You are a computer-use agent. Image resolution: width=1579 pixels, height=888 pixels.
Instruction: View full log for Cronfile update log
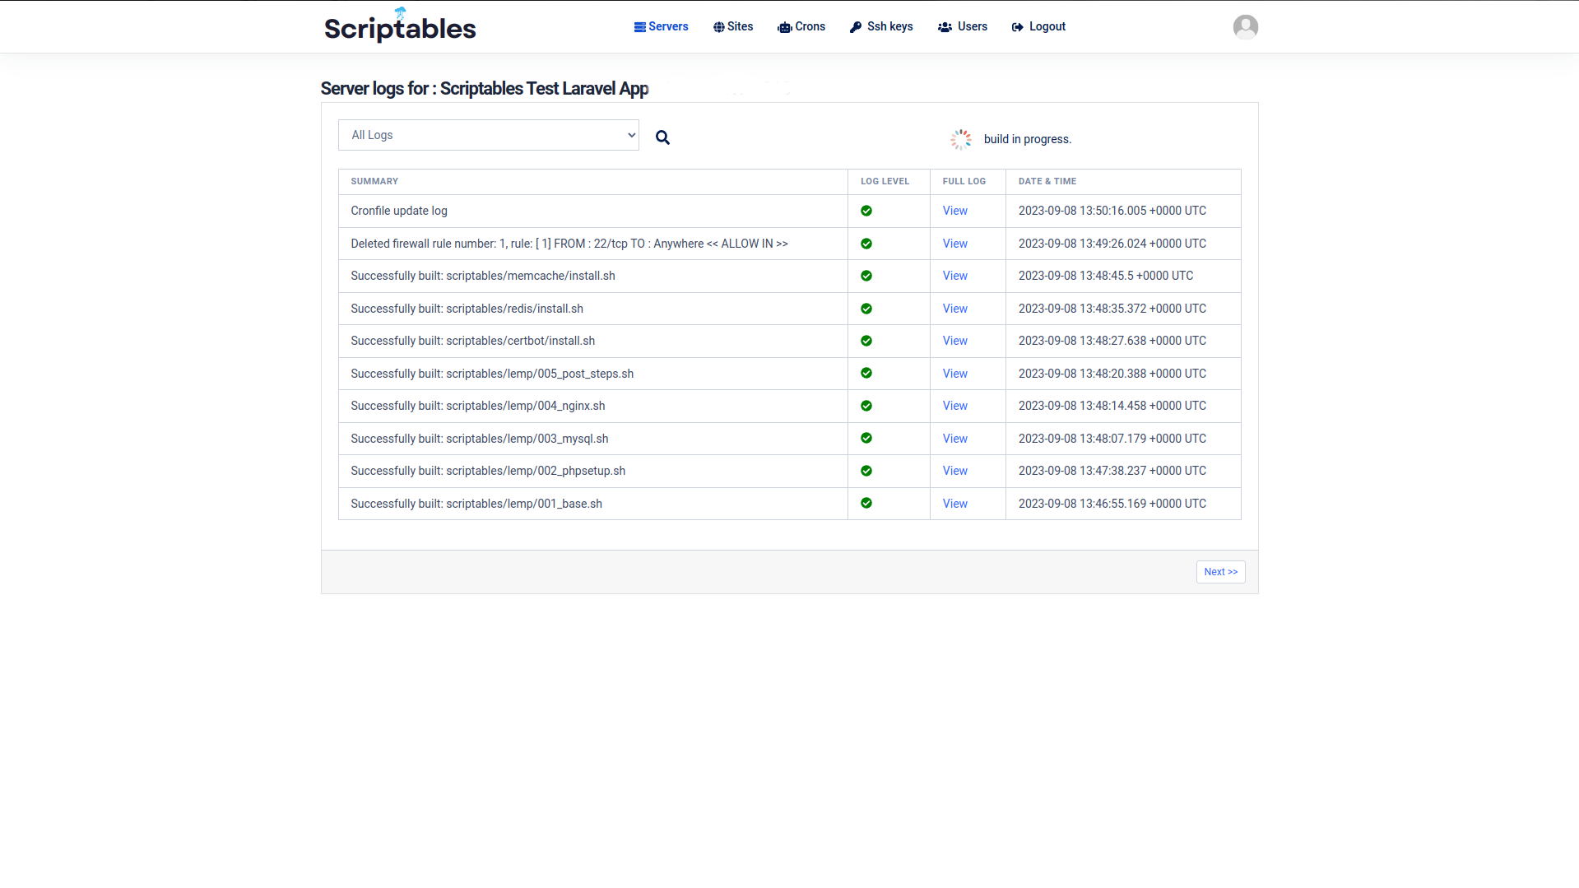tap(954, 211)
